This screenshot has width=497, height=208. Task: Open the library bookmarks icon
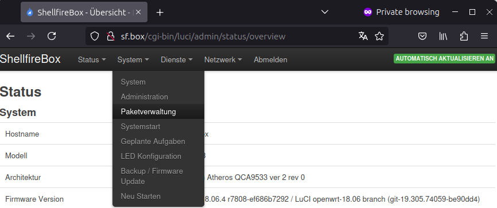(x=443, y=37)
